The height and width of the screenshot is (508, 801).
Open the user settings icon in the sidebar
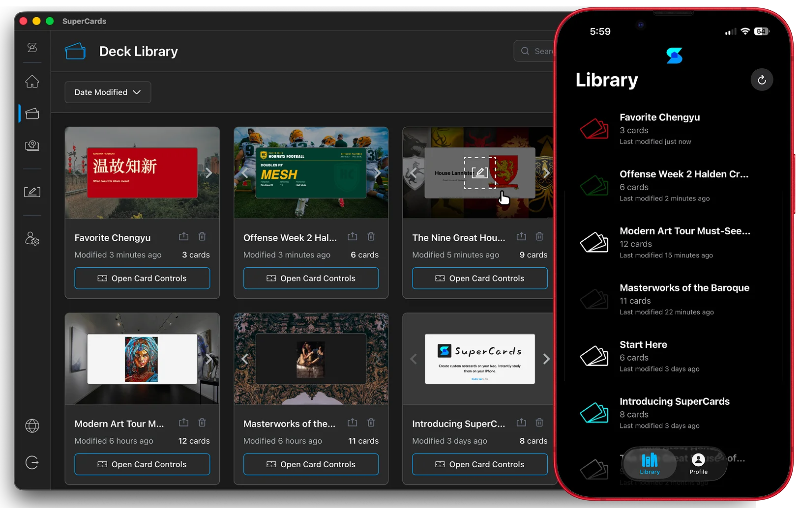click(32, 239)
